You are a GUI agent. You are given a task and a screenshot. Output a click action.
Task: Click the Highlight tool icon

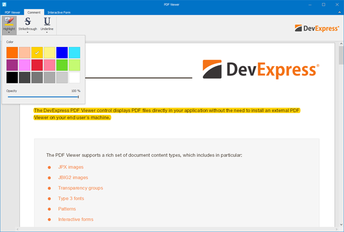pyautogui.click(x=9, y=22)
